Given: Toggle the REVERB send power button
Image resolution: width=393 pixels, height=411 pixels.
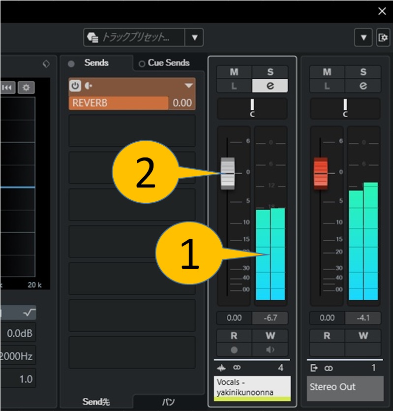Looking at the screenshot, I should point(75,86).
